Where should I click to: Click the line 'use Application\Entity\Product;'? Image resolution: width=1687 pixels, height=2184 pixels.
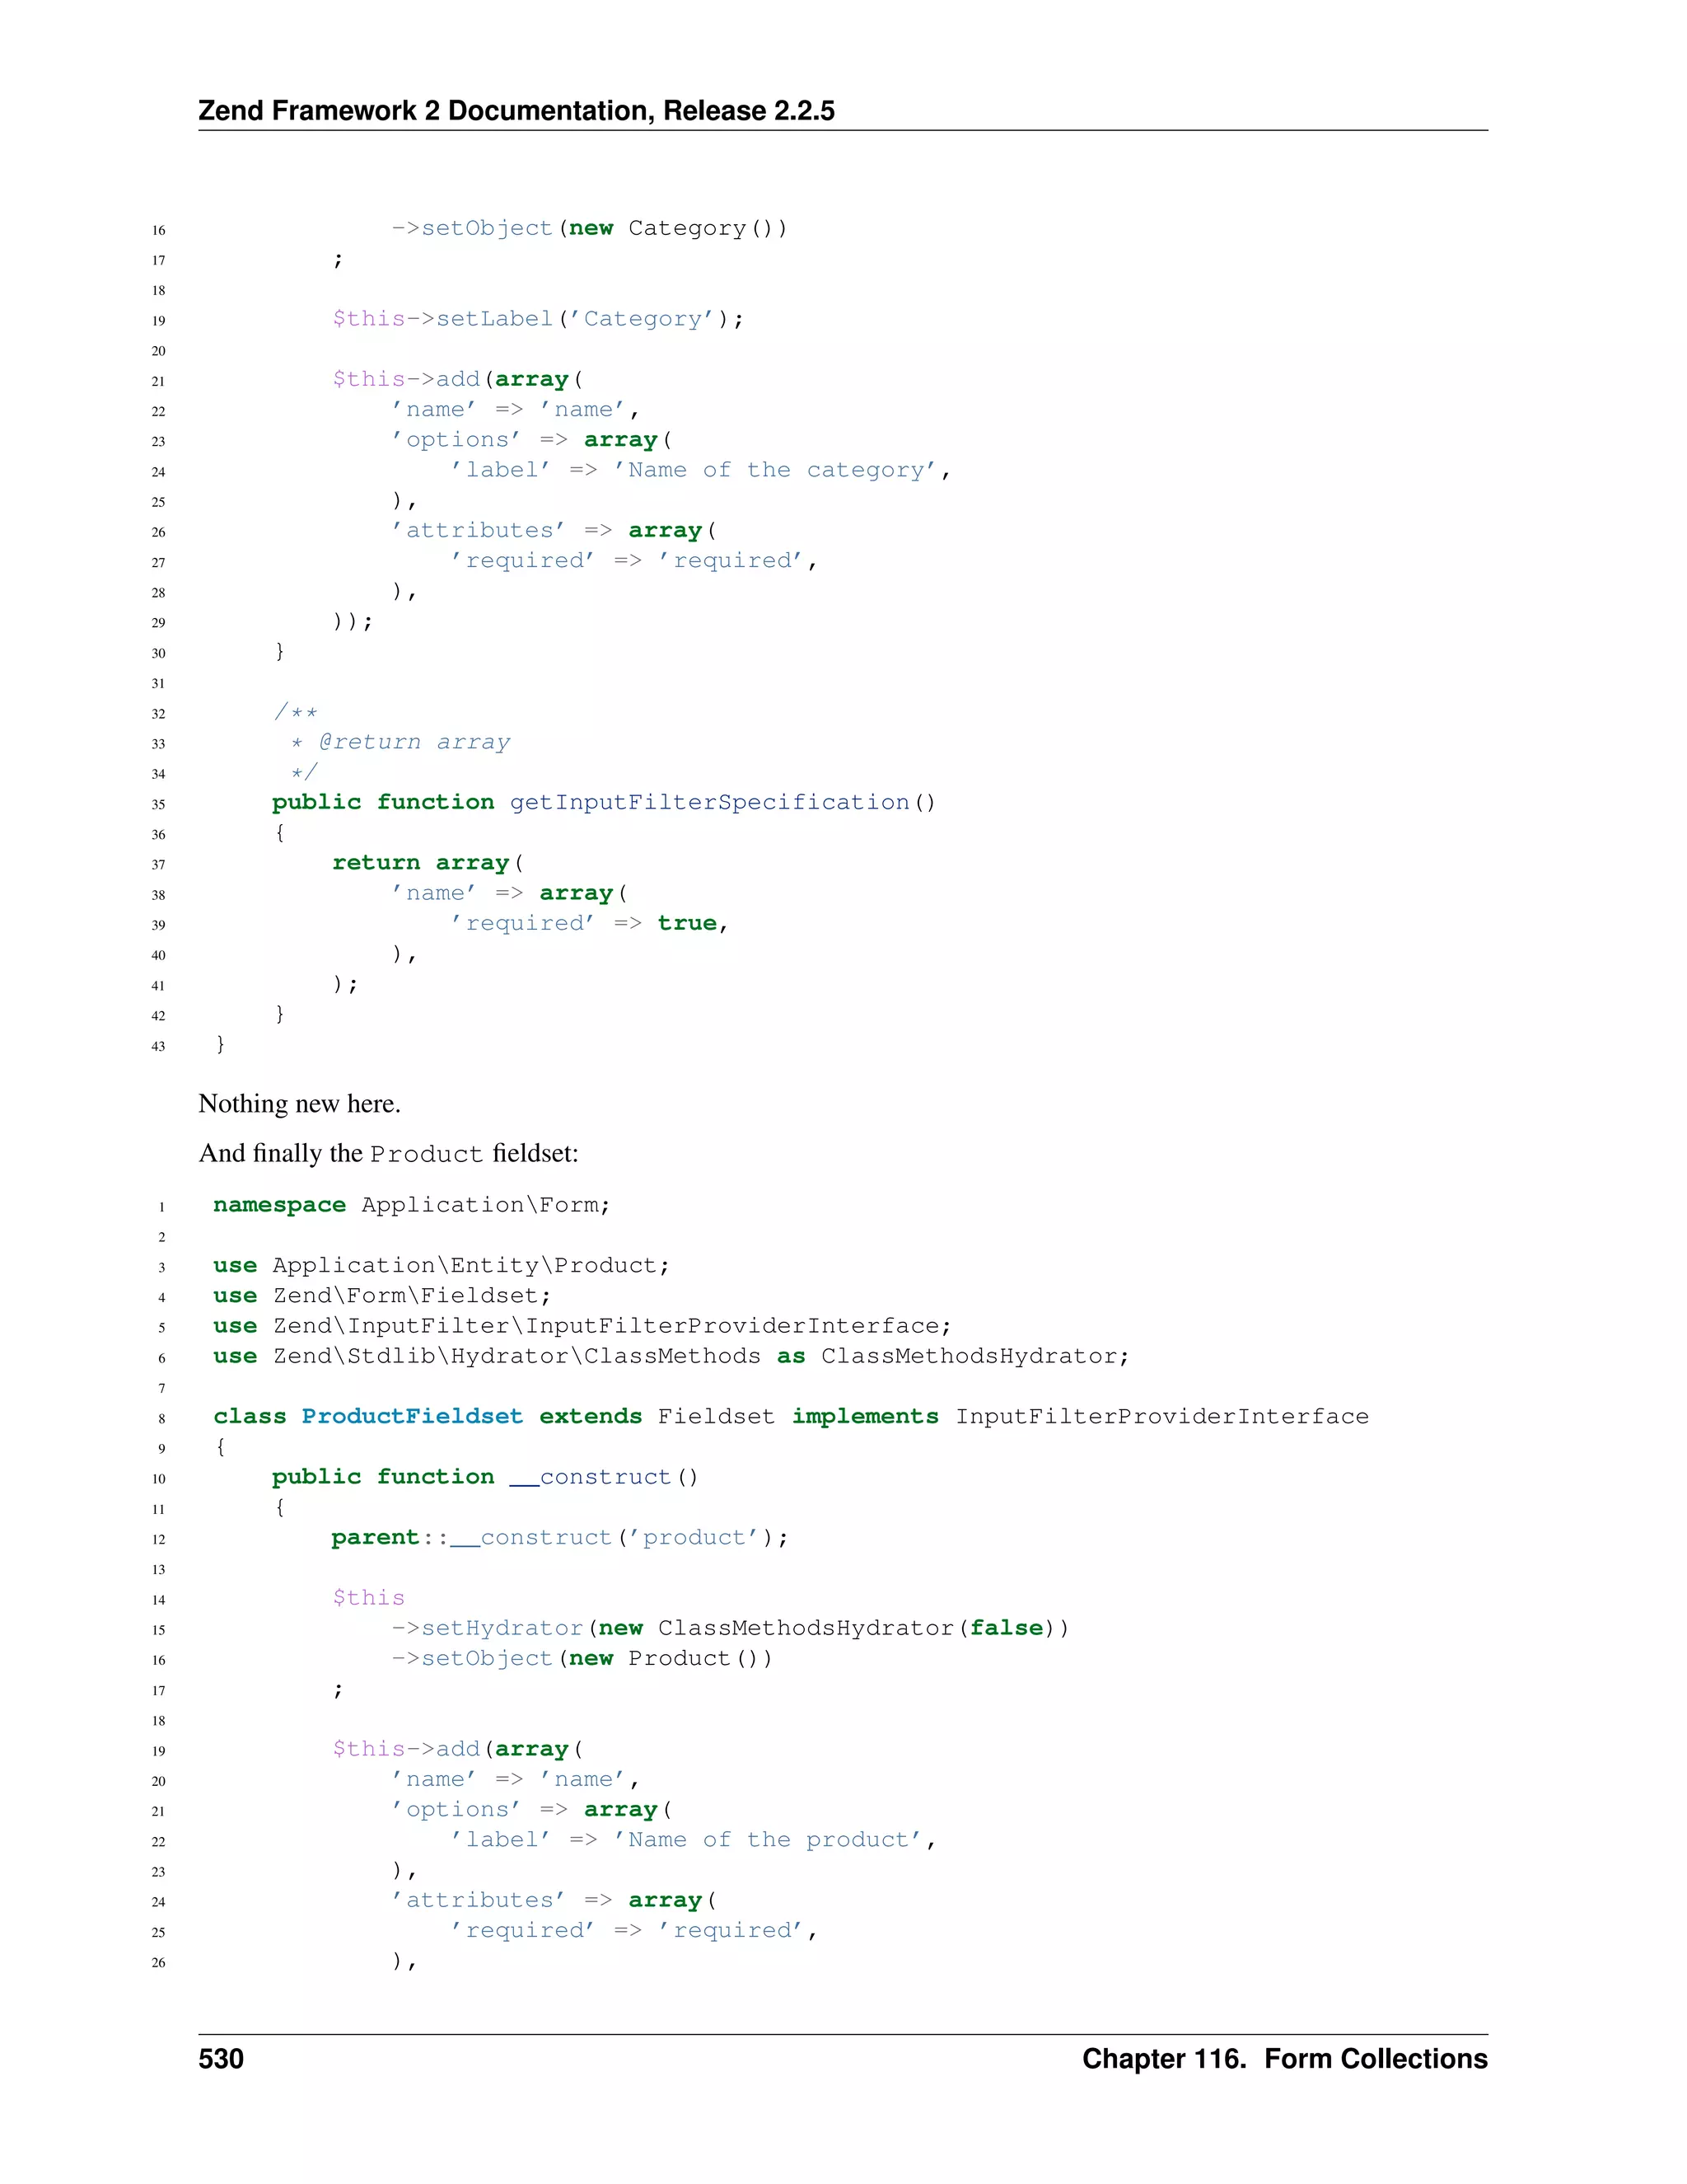point(441,1266)
